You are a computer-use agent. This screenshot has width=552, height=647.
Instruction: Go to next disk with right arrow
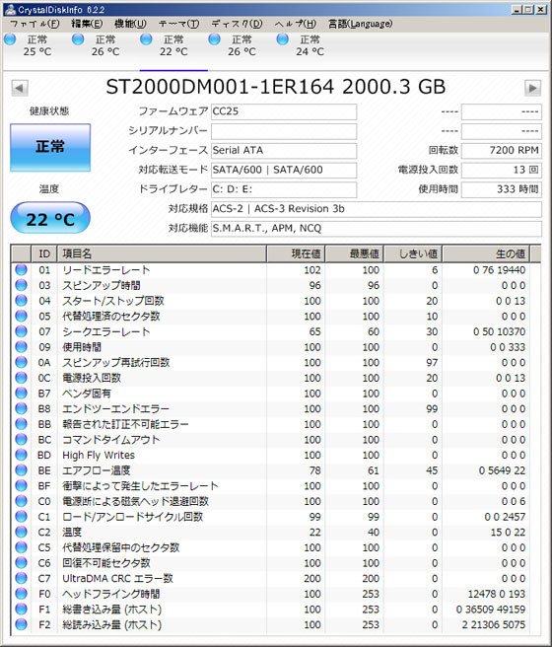tap(532, 88)
